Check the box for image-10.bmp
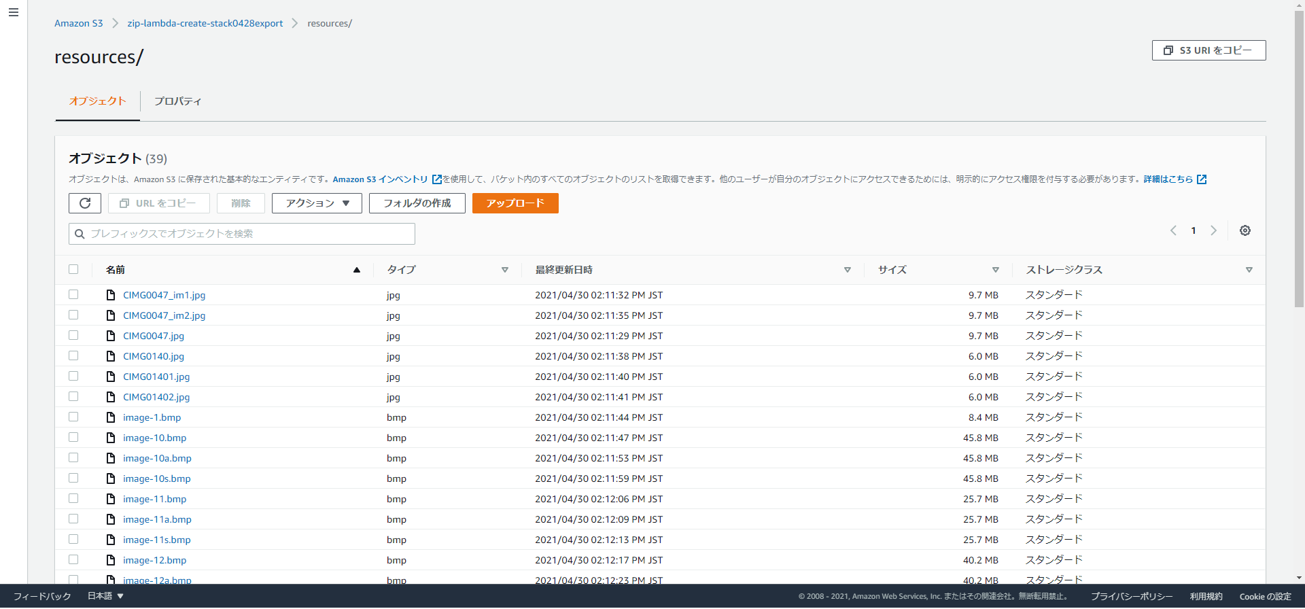The width and height of the screenshot is (1305, 609). point(73,437)
